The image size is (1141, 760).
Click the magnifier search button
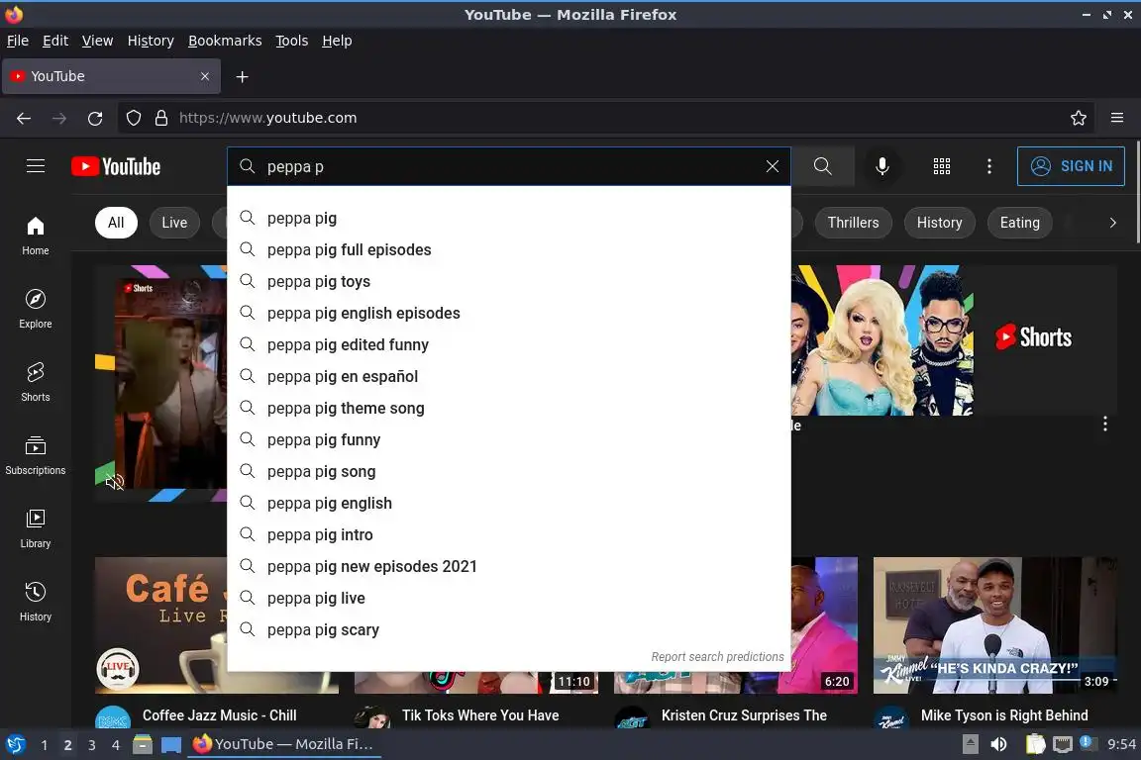[x=822, y=166]
